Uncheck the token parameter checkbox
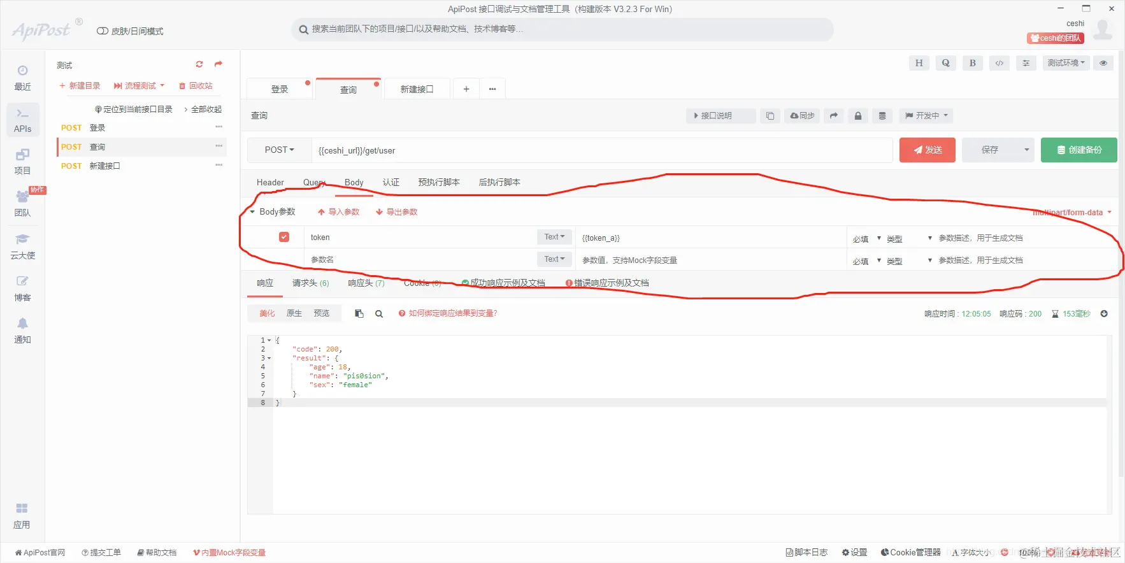1125x563 pixels. pos(284,237)
